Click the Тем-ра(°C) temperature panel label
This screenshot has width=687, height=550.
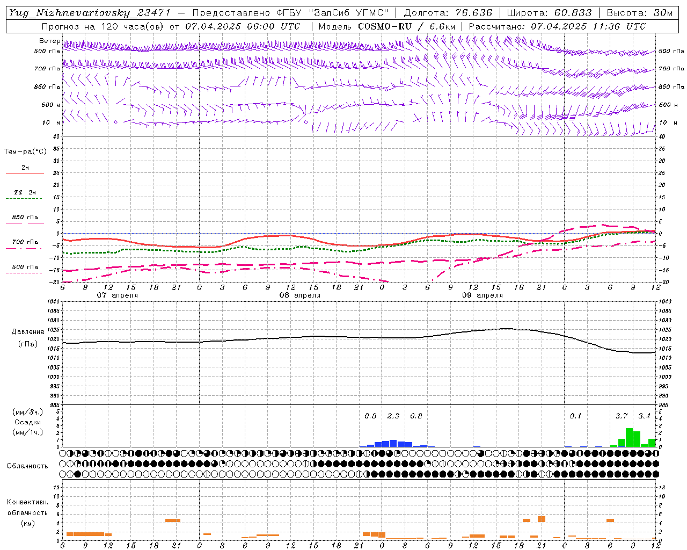[x=25, y=152]
